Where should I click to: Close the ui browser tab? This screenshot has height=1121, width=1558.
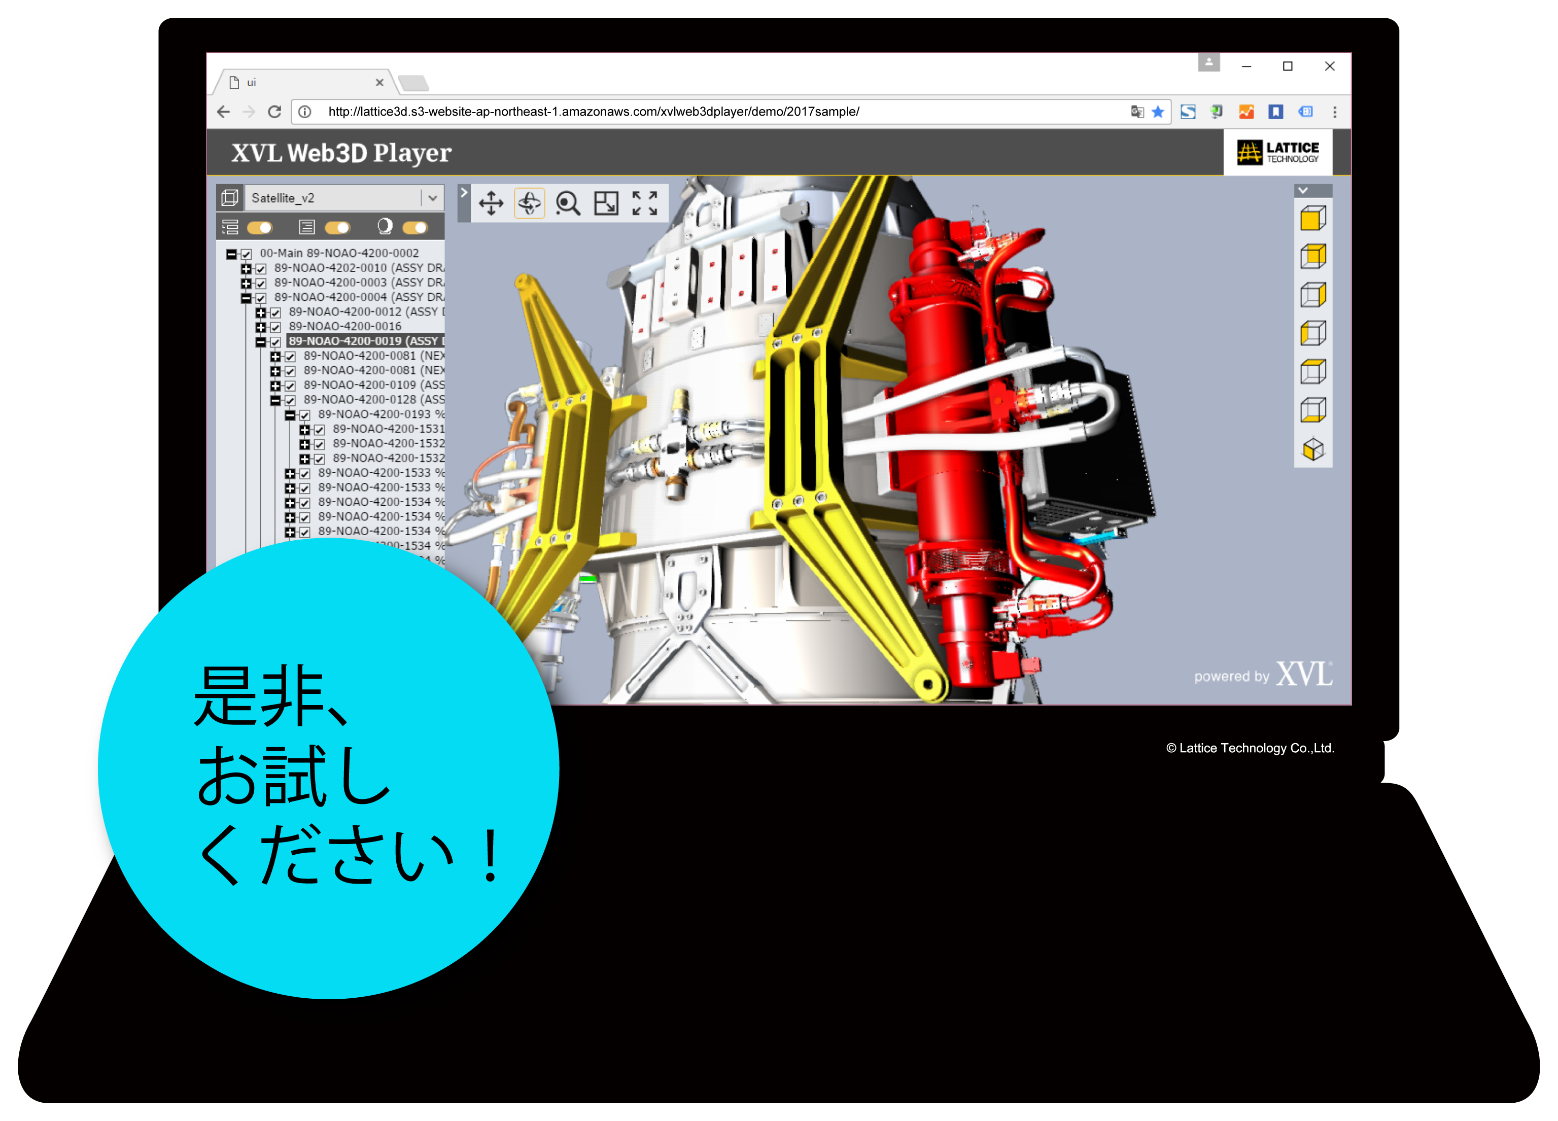379,82
